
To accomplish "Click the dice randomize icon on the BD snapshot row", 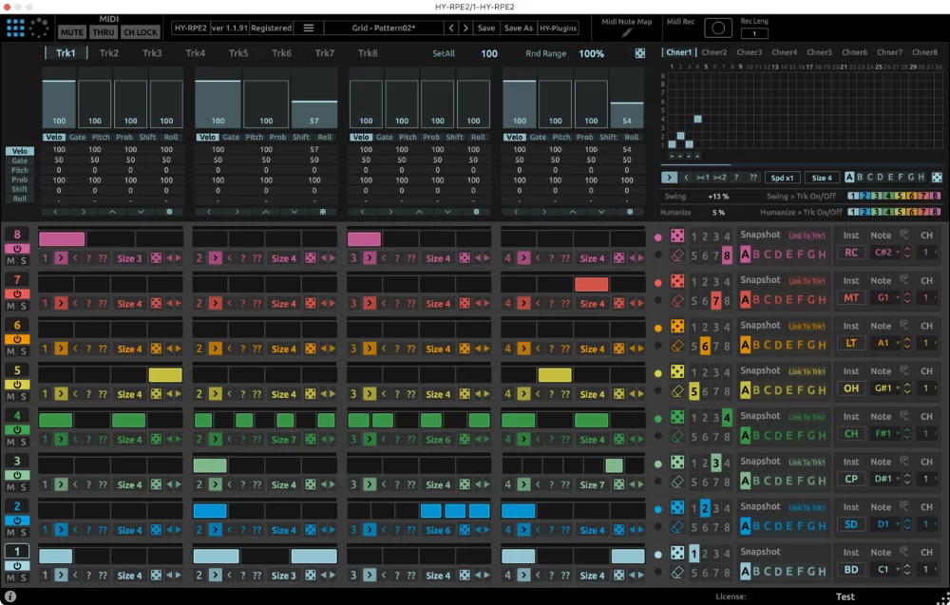I will [x=677, y=554].
